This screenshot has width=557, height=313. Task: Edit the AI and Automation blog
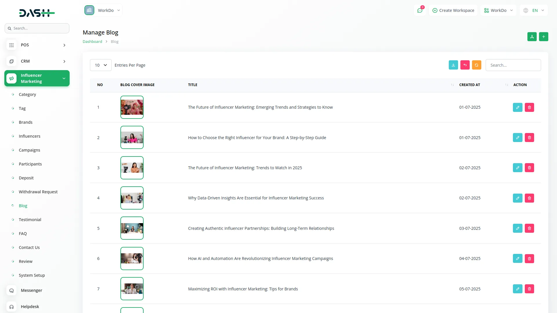pos(517,259)
